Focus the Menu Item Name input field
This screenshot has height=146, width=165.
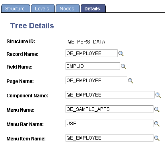tap(109, 138)
